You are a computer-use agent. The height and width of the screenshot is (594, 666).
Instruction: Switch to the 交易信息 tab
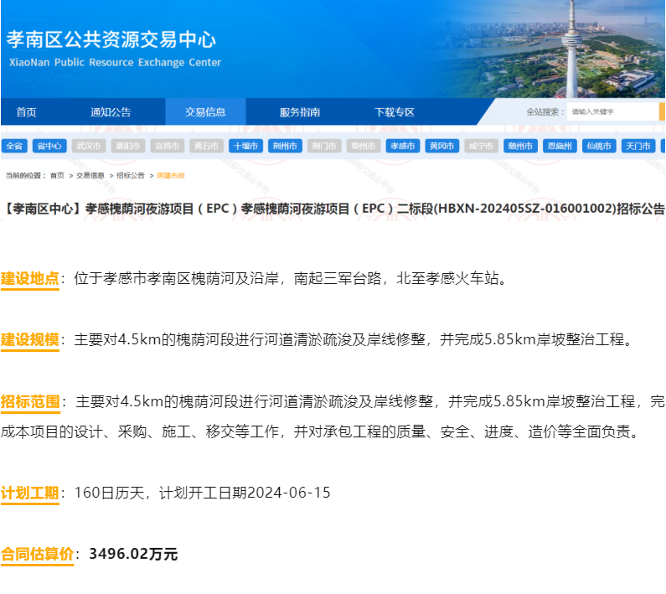[205, 112]
